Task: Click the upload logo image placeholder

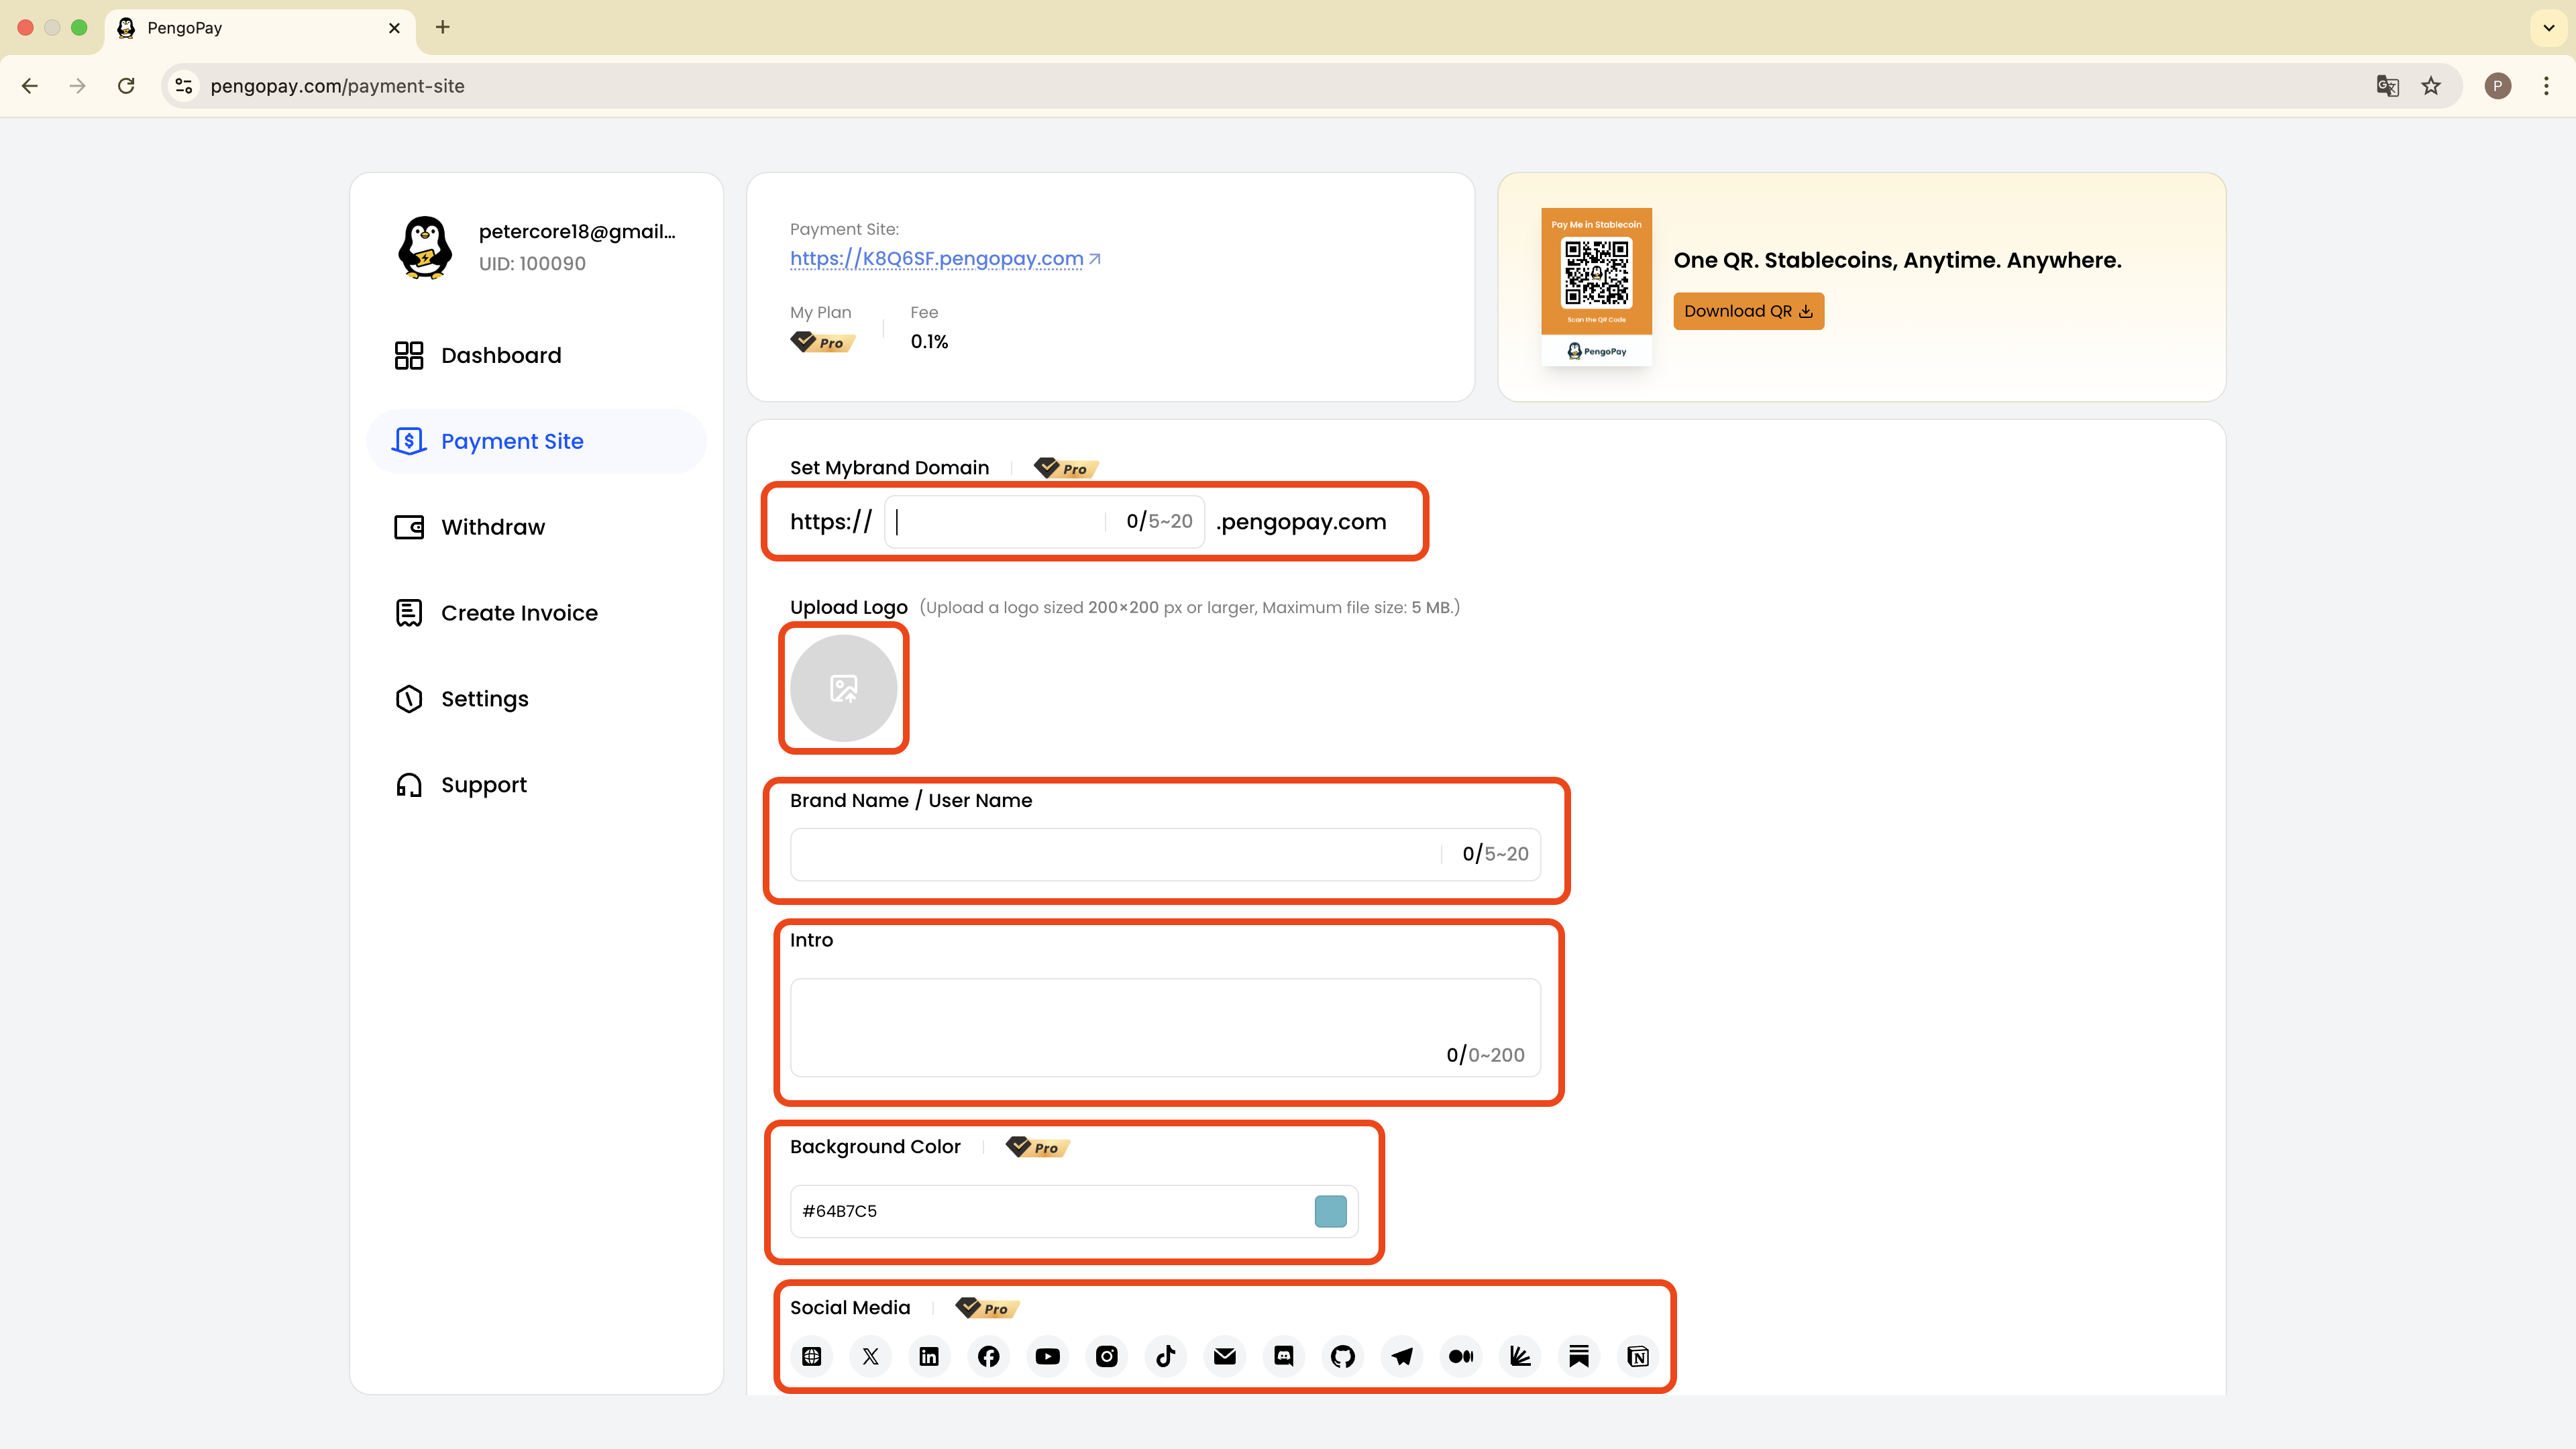Action: coord(843,688)
